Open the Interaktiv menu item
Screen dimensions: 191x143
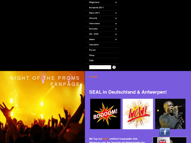[x=102, y=45]
